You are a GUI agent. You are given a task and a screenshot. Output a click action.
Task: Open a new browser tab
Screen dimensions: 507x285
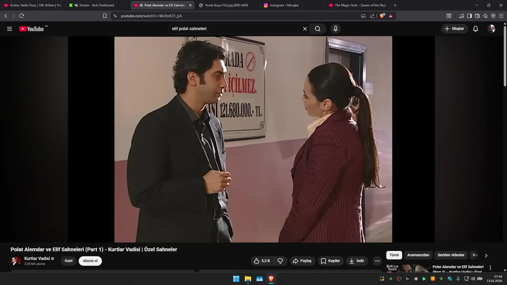click(x=395, y=5)
